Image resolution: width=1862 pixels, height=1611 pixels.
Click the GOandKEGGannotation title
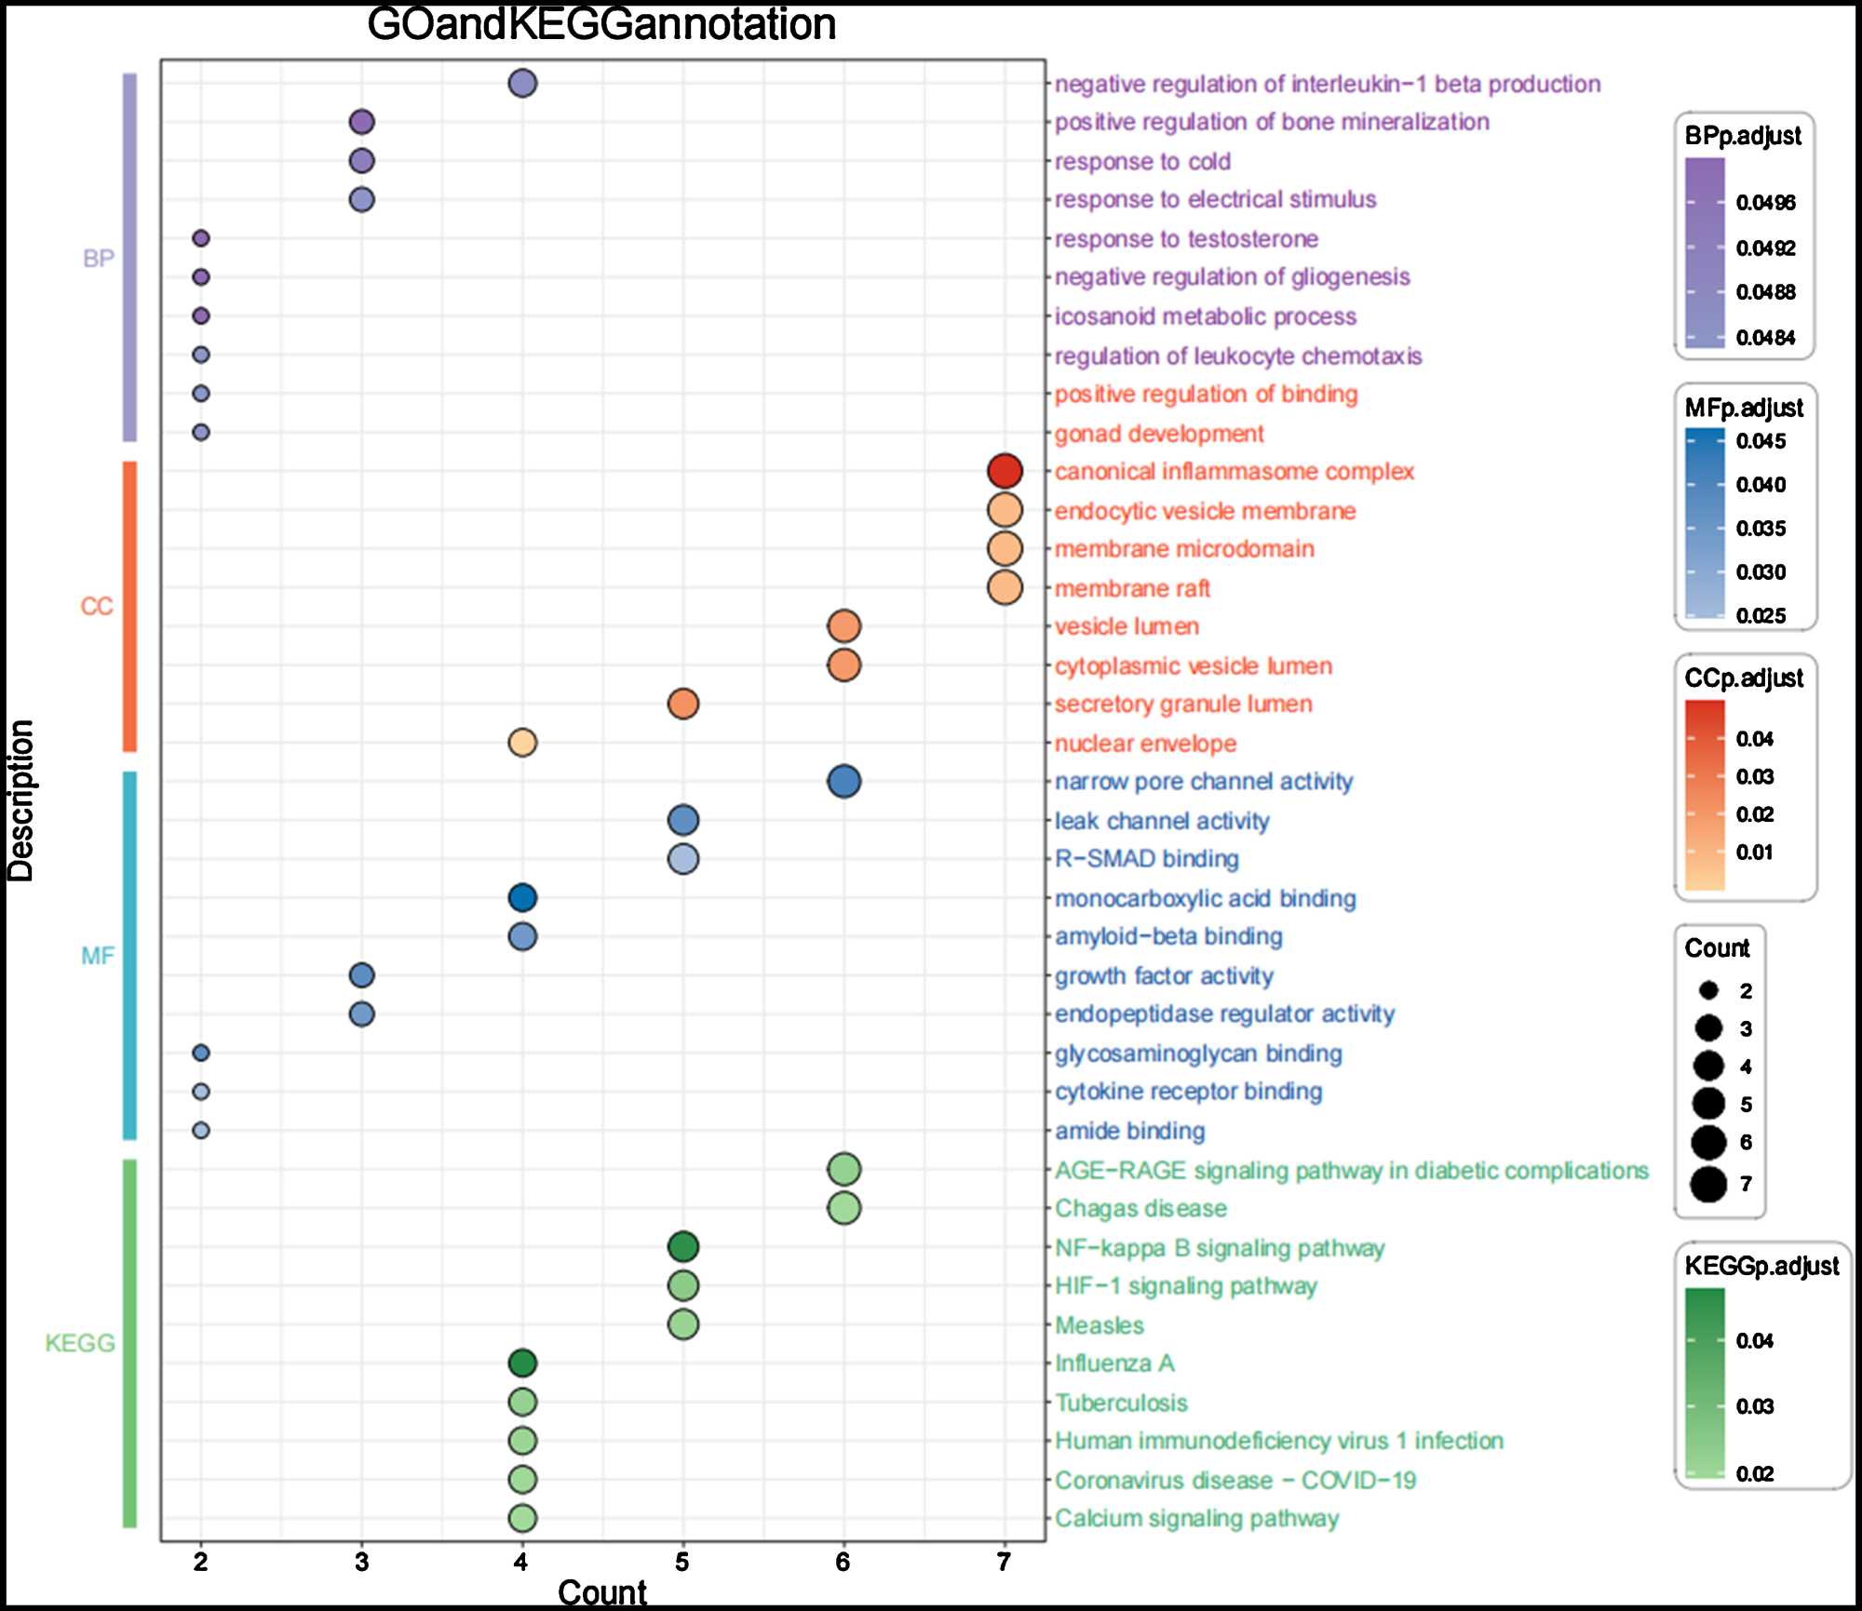coord(601,24)
